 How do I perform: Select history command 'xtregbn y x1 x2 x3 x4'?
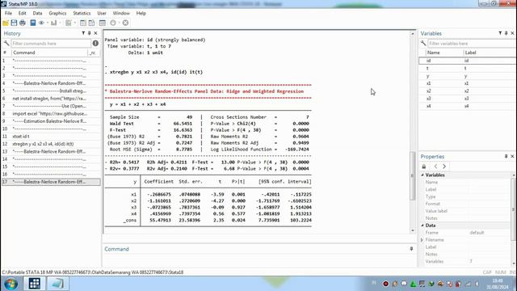pyautogui.click(x=51, y=144)
